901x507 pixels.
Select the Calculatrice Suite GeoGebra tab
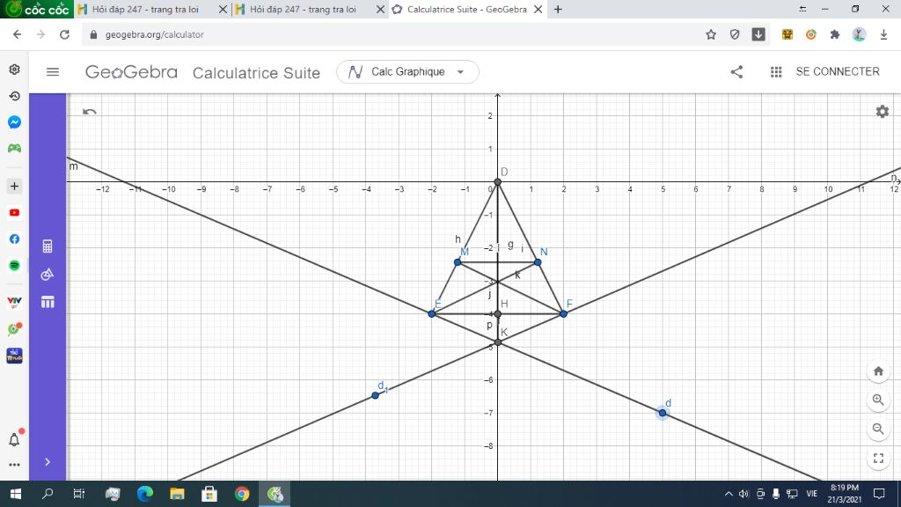point(466,9)
